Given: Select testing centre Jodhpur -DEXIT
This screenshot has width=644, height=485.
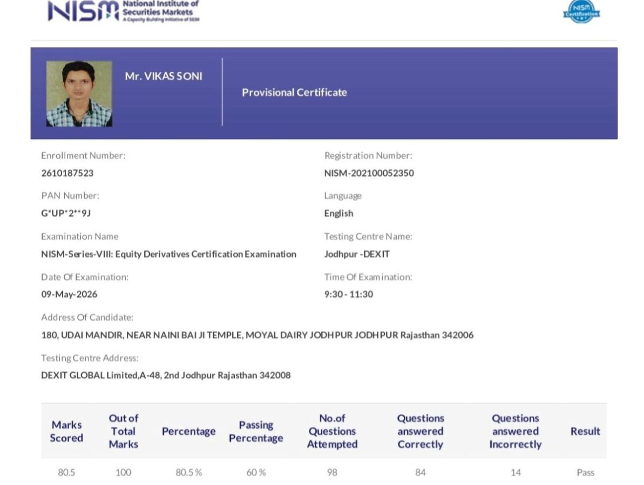Looking at the screenshot, I should [x=357, y=254].
